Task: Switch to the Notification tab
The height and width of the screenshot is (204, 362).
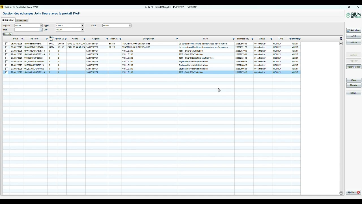Action: click(8, 20)
